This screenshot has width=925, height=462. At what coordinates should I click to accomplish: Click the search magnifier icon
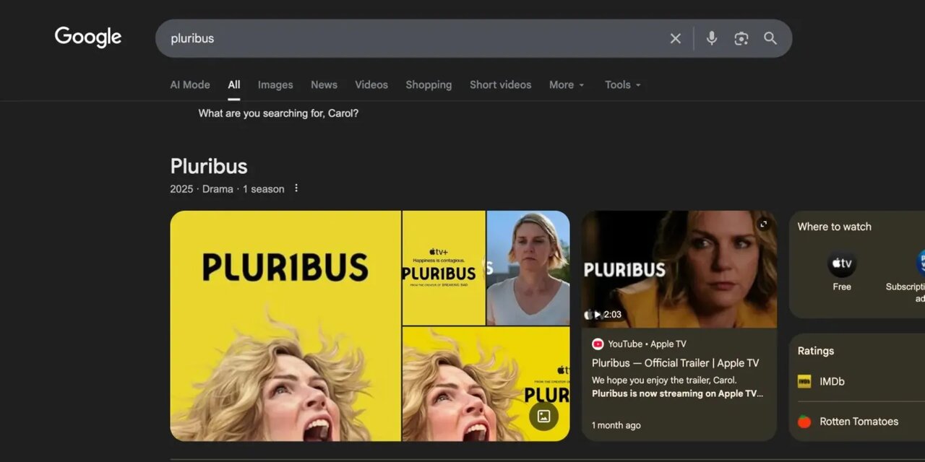770,38
